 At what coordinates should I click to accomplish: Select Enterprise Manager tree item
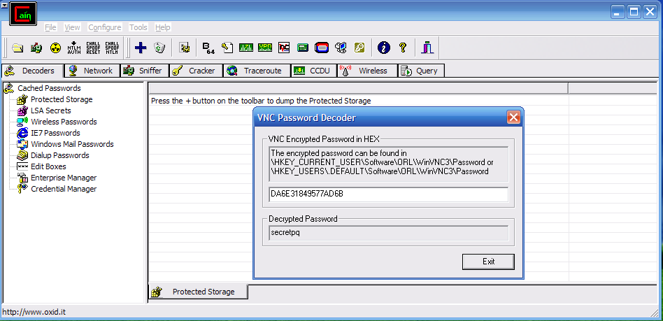click(64, 178)
